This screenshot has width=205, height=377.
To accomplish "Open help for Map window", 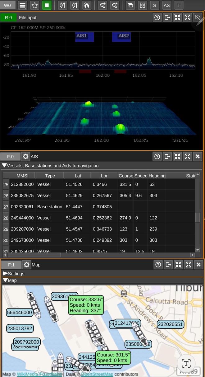I will pyautogui.click(x=158, y=265).
